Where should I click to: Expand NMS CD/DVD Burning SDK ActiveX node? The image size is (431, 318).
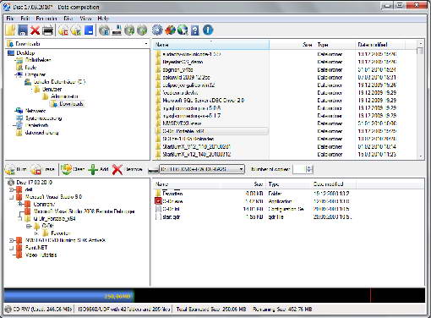(12, 240)
